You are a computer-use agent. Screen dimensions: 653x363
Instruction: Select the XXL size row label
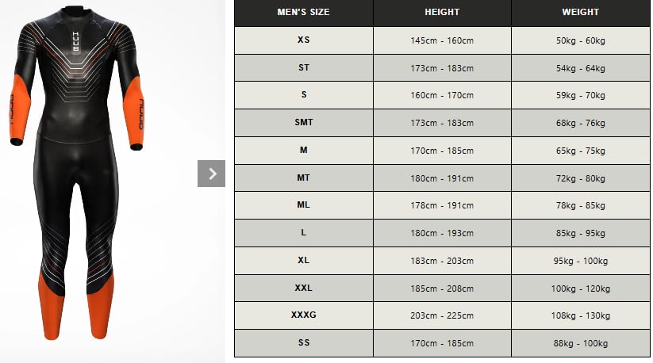tap(303, 288)
